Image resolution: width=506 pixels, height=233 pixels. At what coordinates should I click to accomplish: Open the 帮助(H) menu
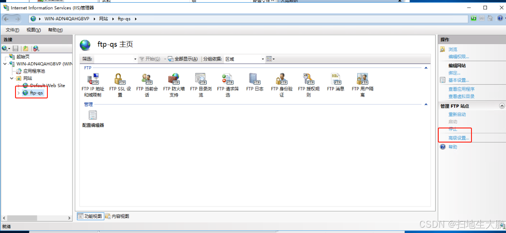tap(55, 30)
